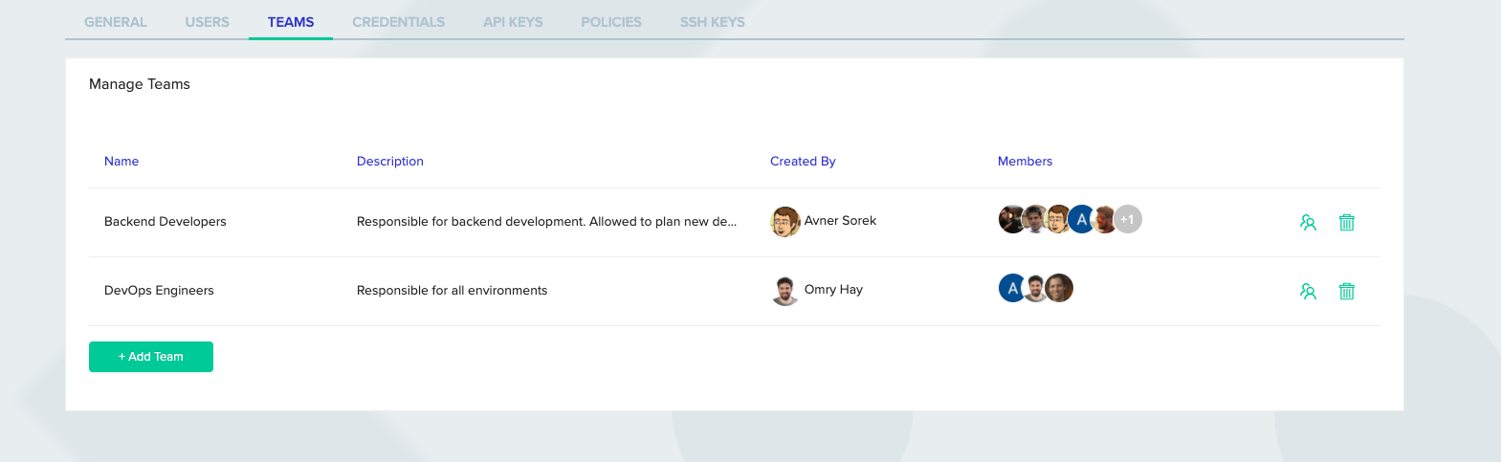Click the Members column header

tap(1025, 162)
